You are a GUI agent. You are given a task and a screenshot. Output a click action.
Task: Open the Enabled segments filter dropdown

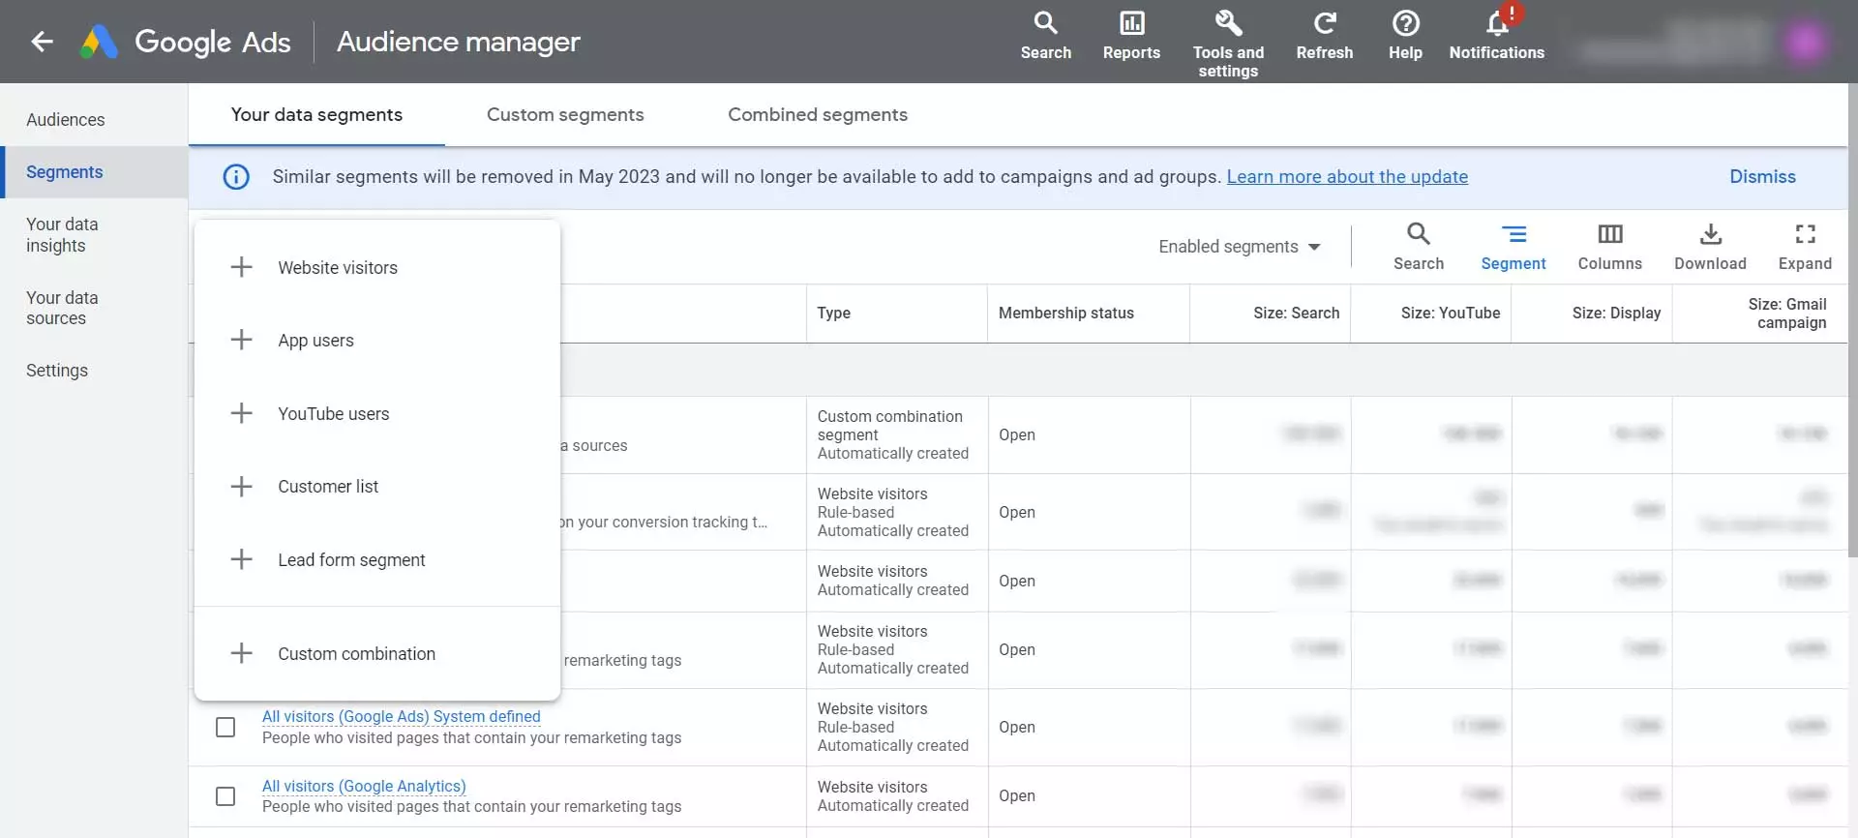(1240, 247)
